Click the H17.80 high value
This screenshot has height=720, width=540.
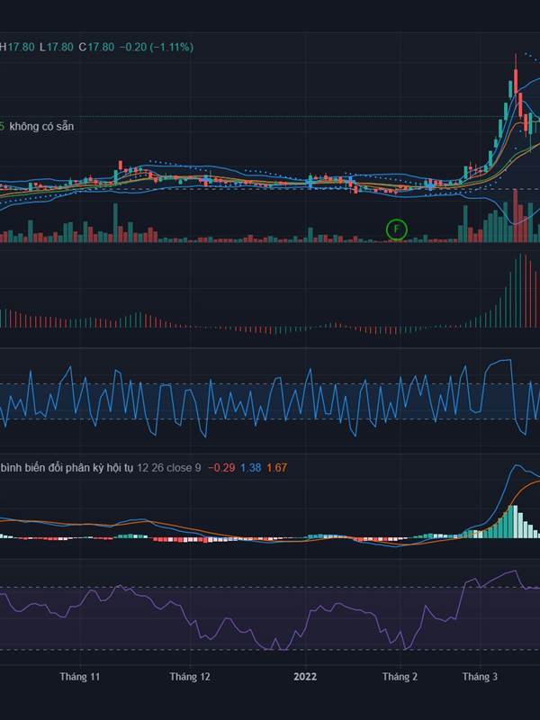[17, 47]
